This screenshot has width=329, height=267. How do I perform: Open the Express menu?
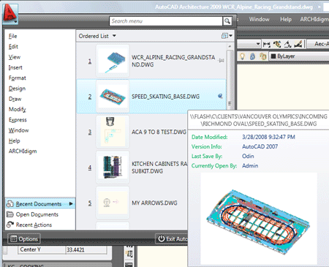(x=18, y=120)
